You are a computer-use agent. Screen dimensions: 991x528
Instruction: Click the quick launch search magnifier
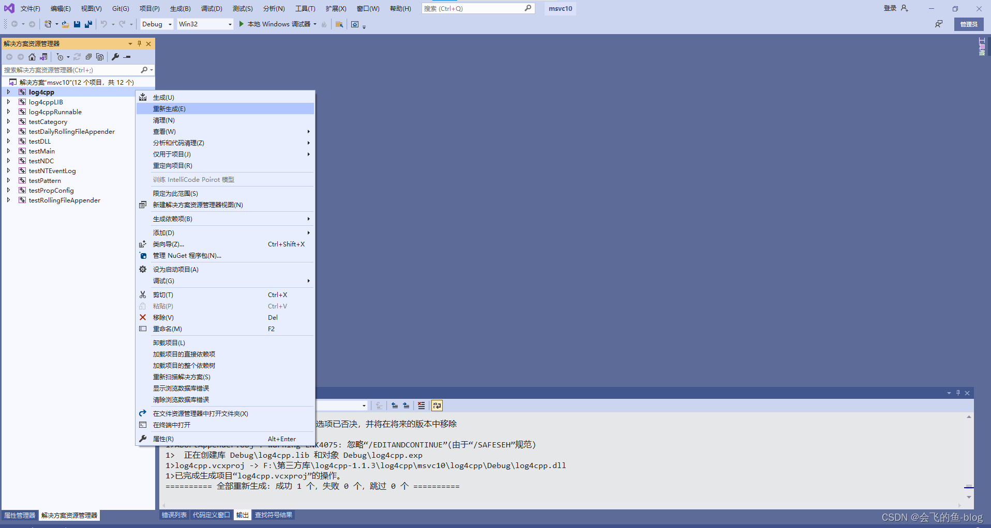pyautogui.click(x=528, y=8)
